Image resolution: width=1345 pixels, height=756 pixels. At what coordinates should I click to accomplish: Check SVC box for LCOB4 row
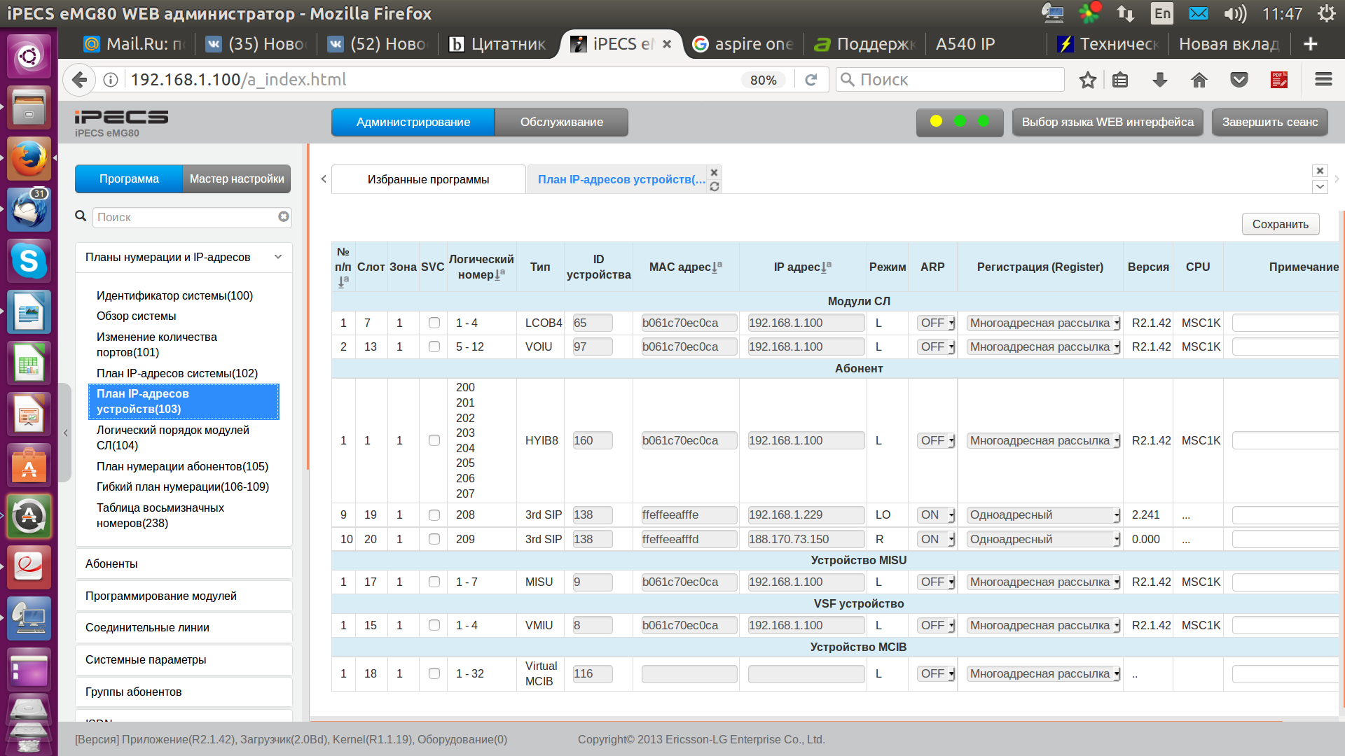point(434,323)
